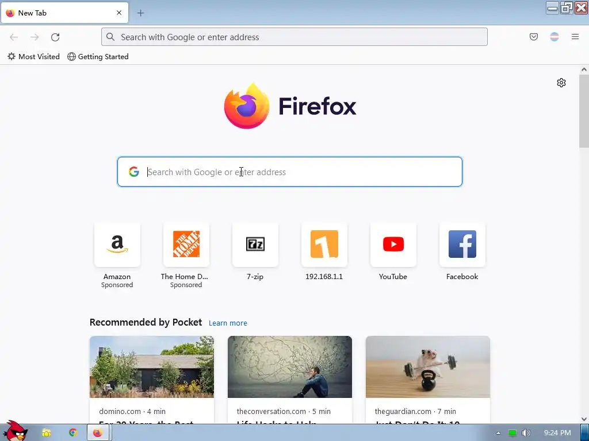Viewport: 589px width, 441px height.
Task: Open Getting Started bookmark
Action: coord(98,57)
